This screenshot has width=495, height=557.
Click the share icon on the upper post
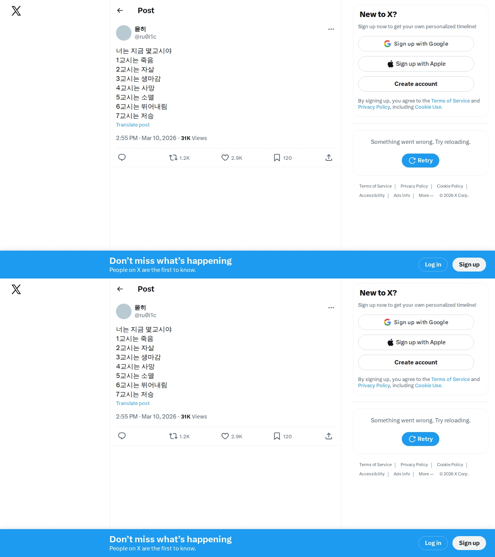point(329,157)
